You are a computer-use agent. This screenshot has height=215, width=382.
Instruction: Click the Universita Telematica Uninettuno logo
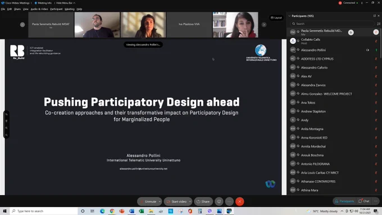coord(261,53)
